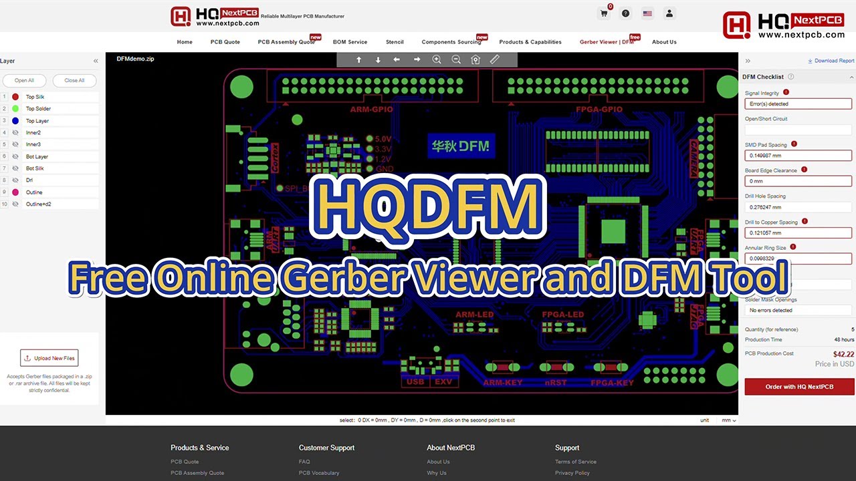
Task: Click the blue Top Layer color dot
Action: pos(15,121)
